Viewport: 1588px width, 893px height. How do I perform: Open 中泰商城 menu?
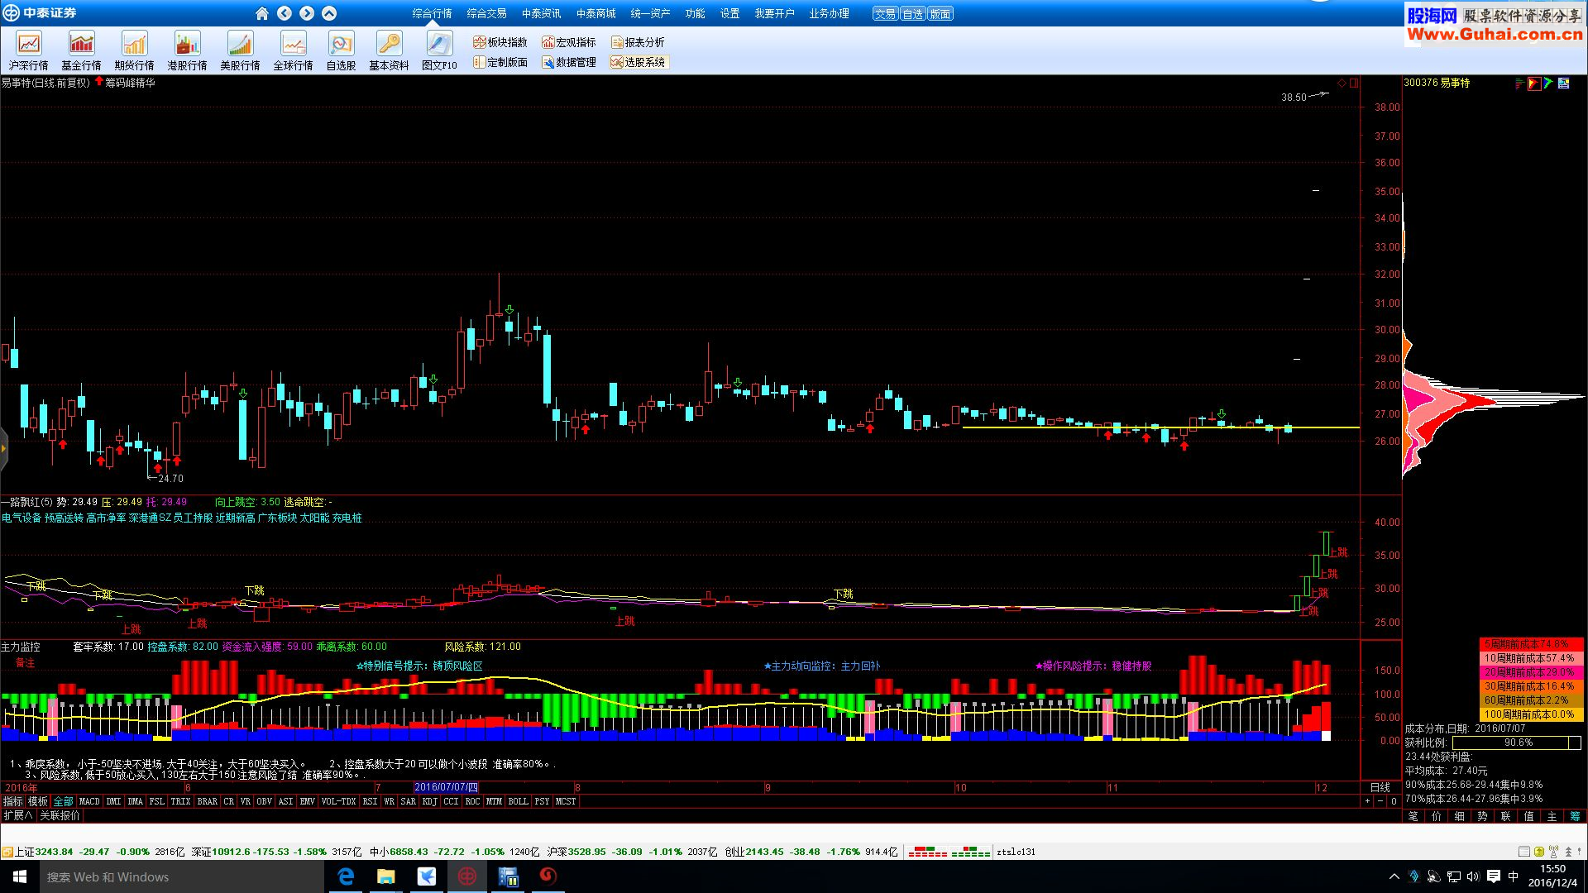596,13
